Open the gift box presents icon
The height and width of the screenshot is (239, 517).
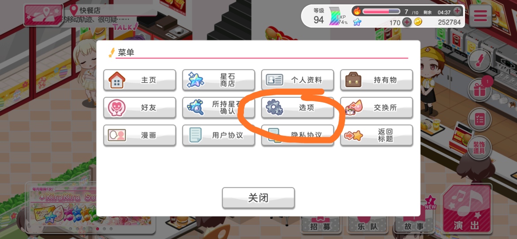(480, 89)
